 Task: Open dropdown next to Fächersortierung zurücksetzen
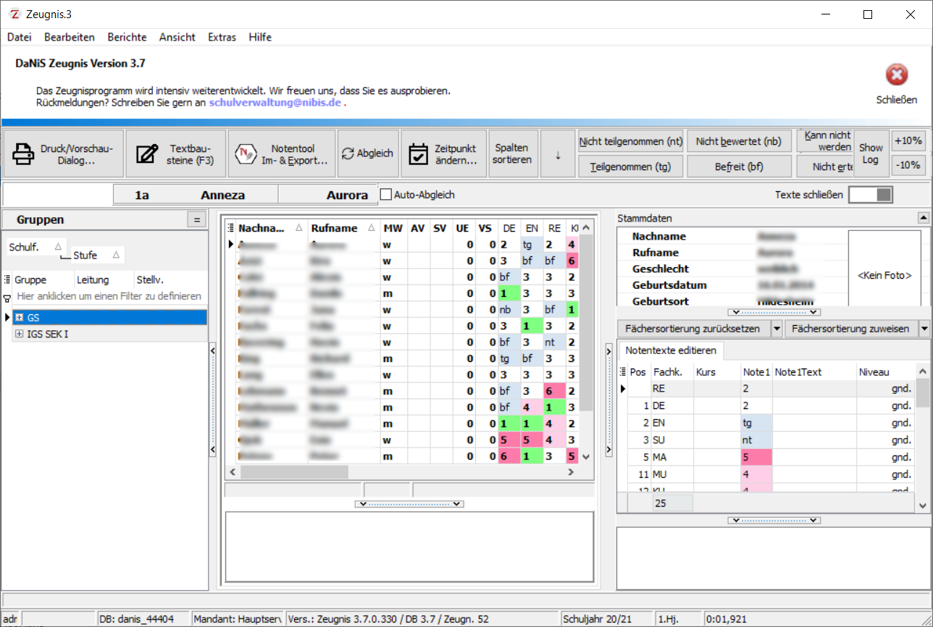[777, 329]
